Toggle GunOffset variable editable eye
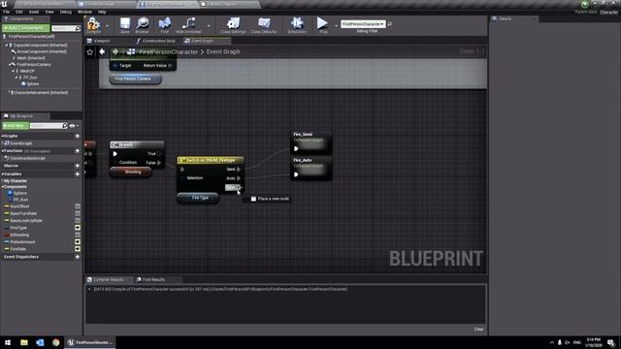This screenshot has width=621, height=349. coord(78,206)
